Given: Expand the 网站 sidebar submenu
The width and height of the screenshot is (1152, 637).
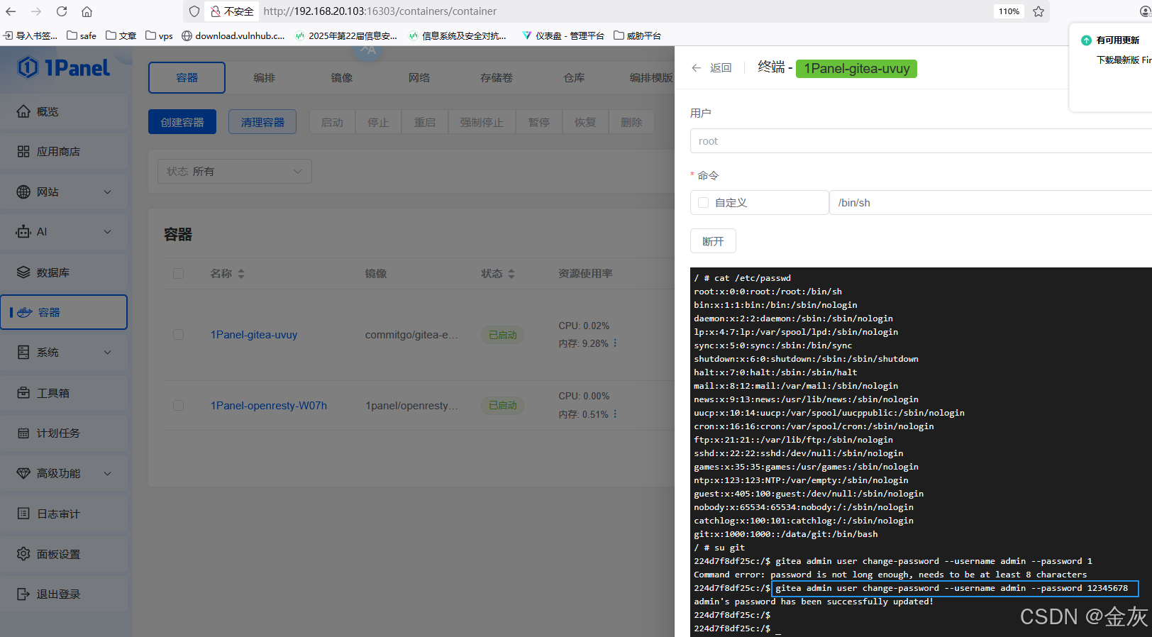Looking at the screenshot, I should 108,192.
